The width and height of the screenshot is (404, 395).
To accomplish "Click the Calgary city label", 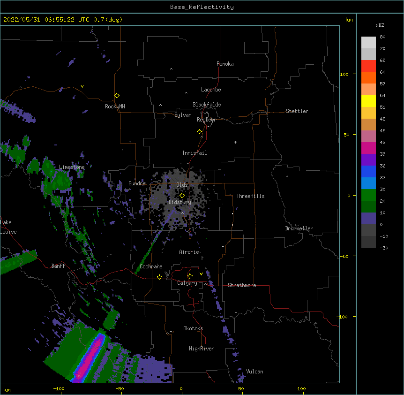I will coord(187,283).
